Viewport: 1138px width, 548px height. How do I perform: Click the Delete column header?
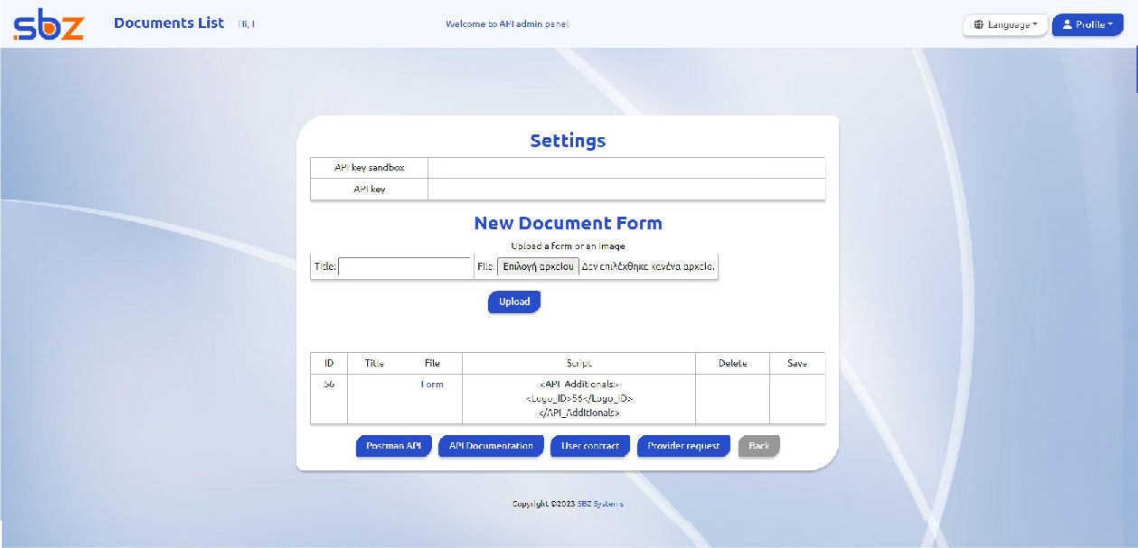point(732,363)
